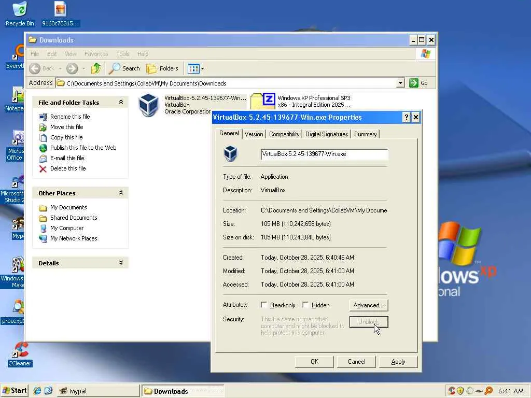
Task: Switch to the General tab
Action: (229, 133)
